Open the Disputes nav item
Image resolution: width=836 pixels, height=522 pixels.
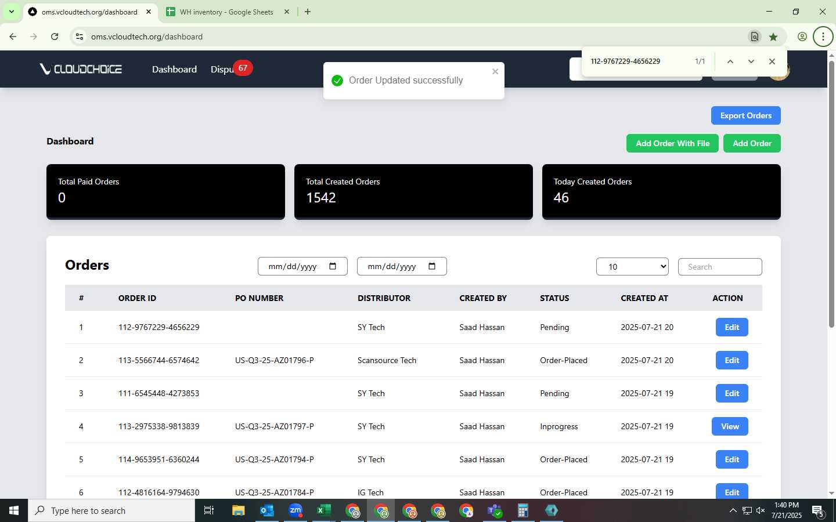pos(222,70)
